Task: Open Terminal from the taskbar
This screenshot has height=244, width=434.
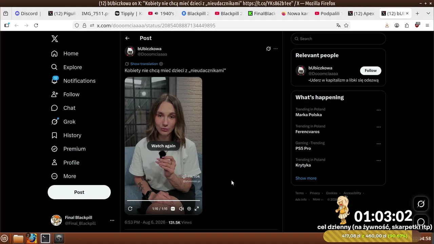Action: click(x=45, y=239)
